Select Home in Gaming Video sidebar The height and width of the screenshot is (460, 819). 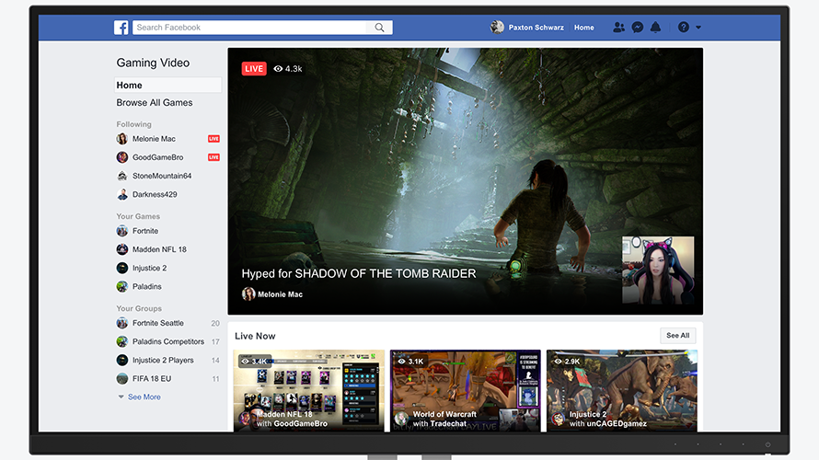(167, 86)
